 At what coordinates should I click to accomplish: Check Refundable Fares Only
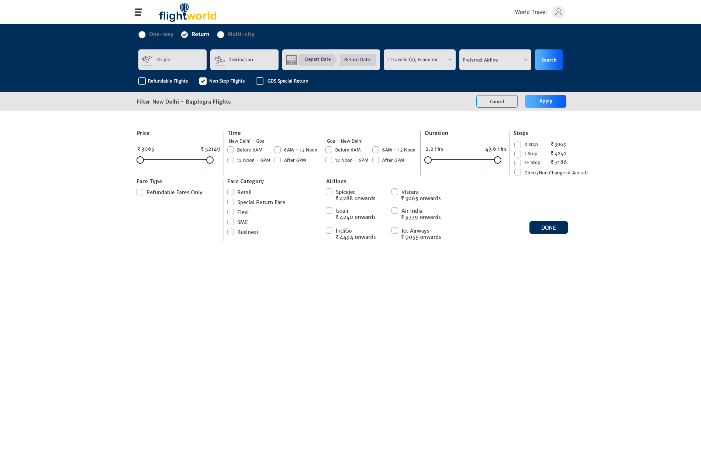(x=140, y=192)
